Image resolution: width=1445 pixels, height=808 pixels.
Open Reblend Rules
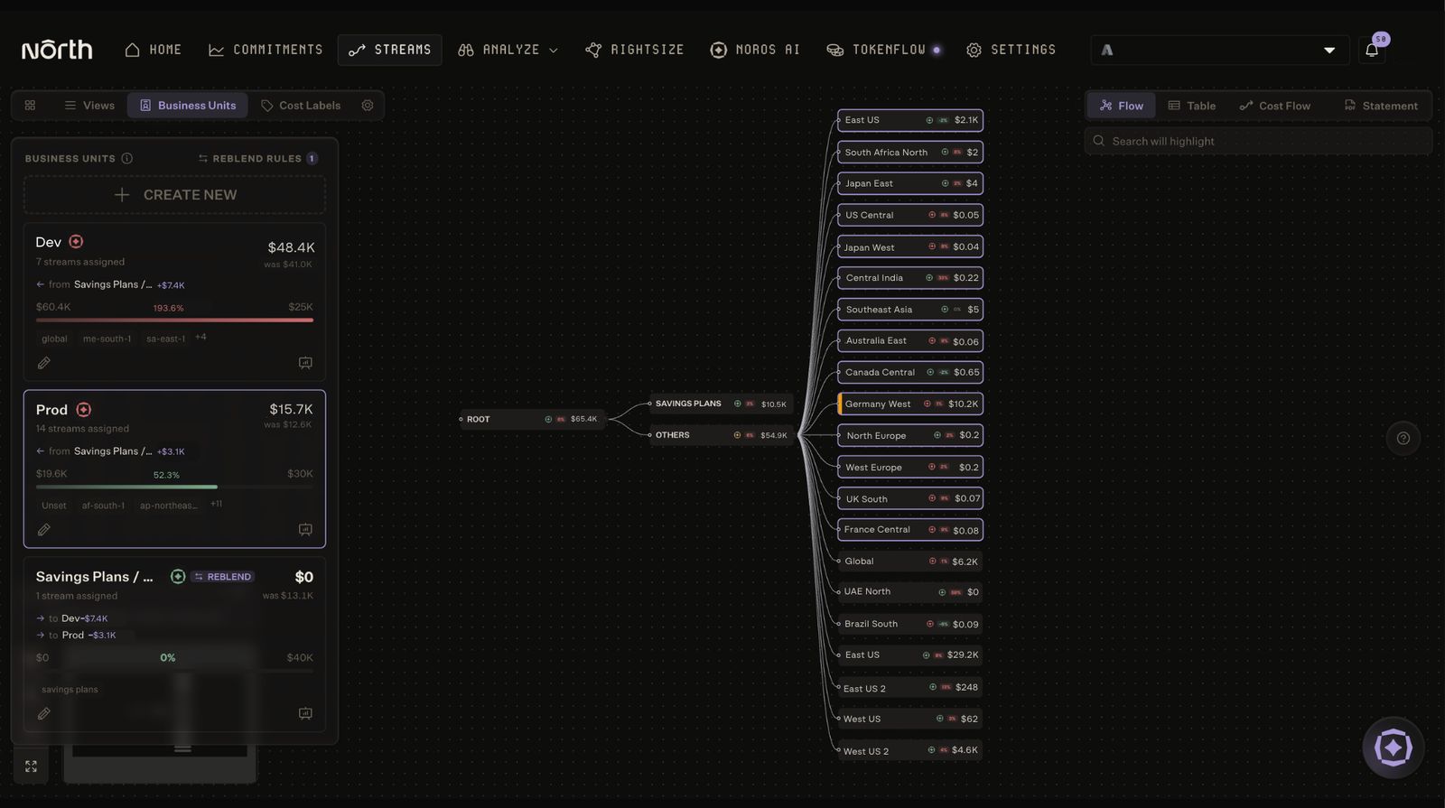pos(257,158)
